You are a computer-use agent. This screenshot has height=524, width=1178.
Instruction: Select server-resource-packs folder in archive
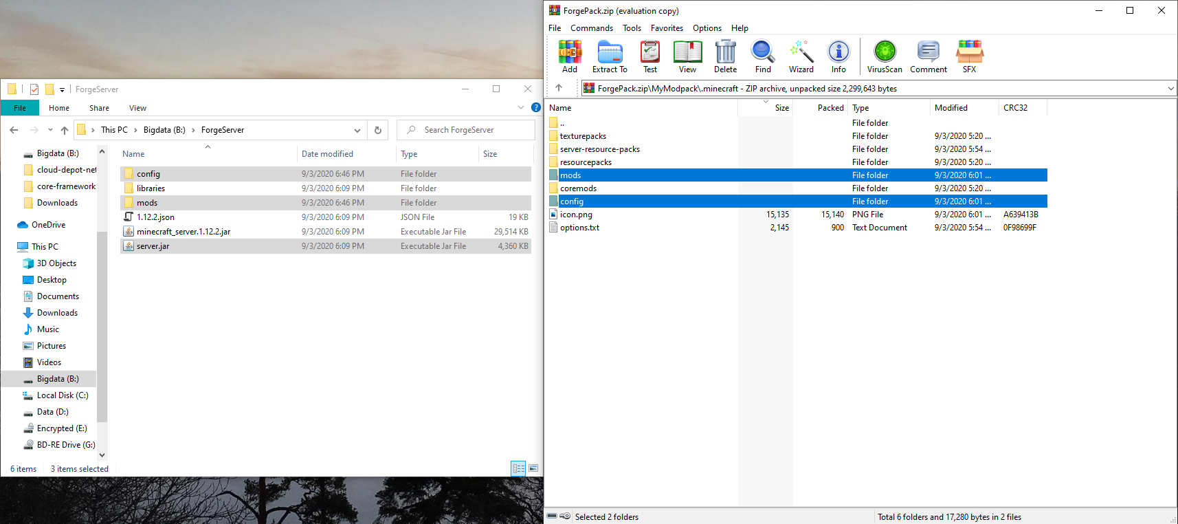click(599, 149)
